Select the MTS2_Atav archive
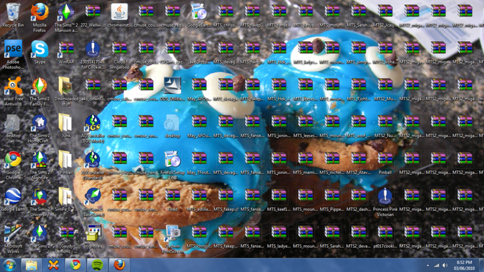Image resolution: width=484 pixels, height=272 pixels. coord(358,162)
